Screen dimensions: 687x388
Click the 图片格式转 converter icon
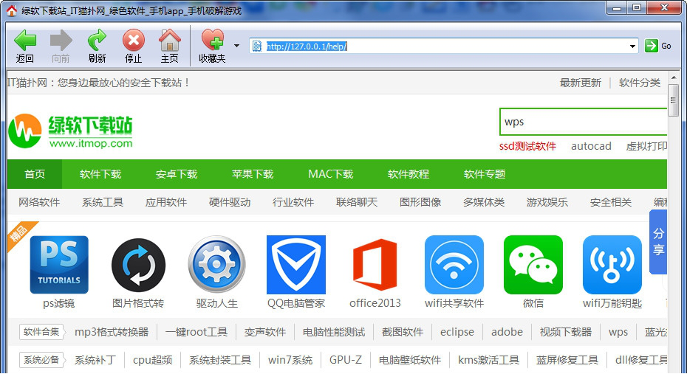coord(138,265)
